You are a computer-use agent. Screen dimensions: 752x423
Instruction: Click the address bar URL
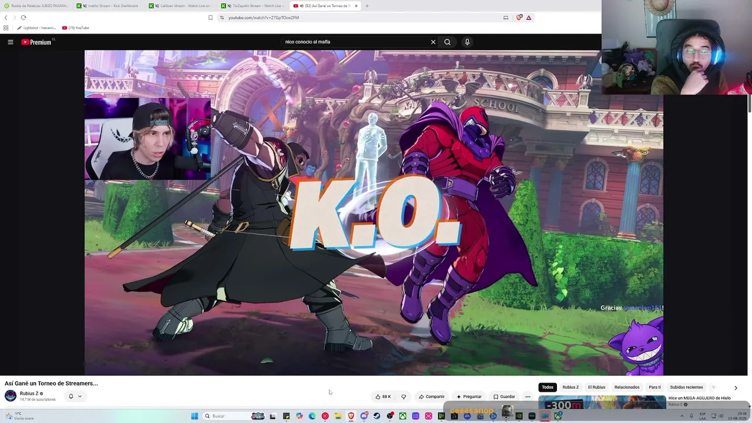coord(264,18)
